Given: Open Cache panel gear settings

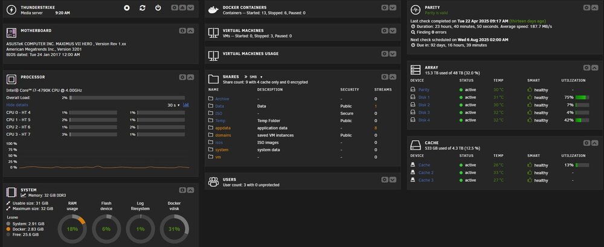Looking at the screenshot, I should coord(586,143).
